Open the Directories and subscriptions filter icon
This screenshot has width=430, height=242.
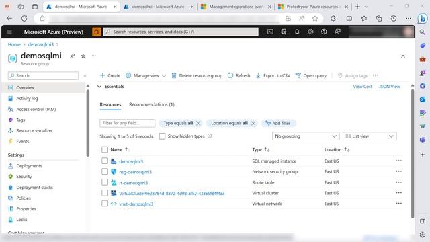(x=284, y=32)
